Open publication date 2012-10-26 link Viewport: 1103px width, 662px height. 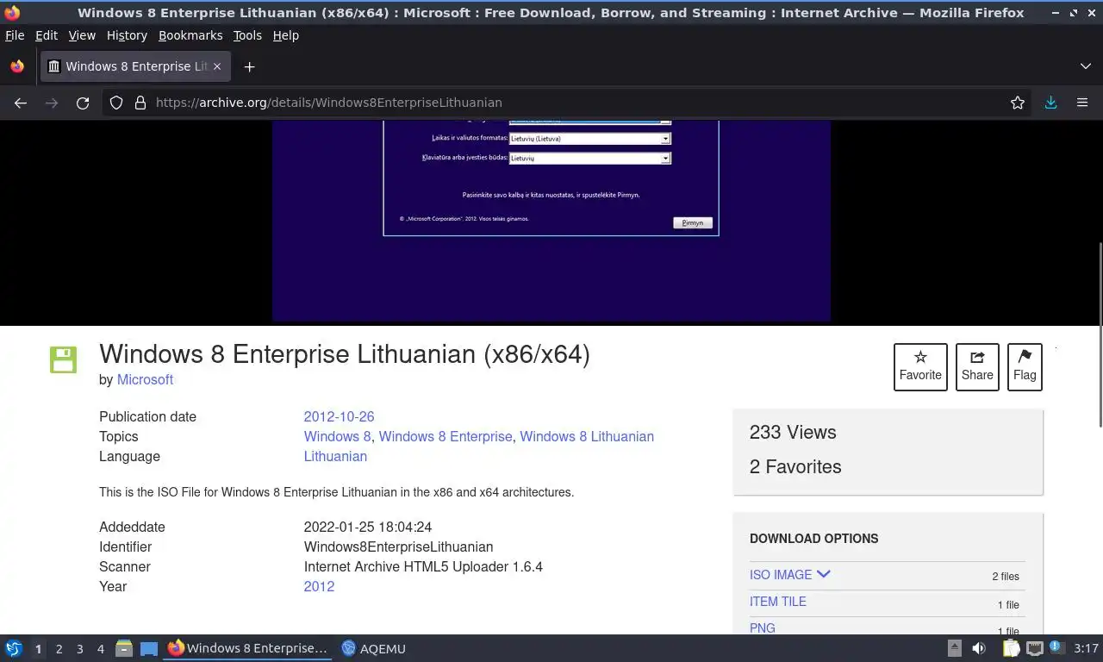pos(339,416)
